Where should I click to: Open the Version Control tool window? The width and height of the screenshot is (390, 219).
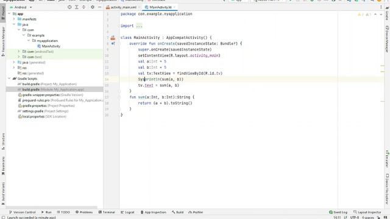pyautogui.click(x=23, y=212)
